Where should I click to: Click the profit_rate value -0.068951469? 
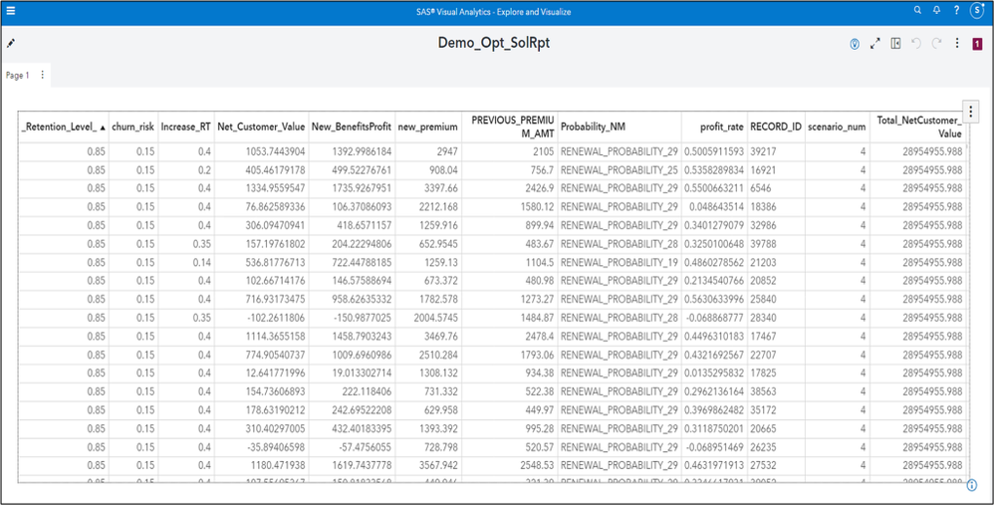pos(714,446)
